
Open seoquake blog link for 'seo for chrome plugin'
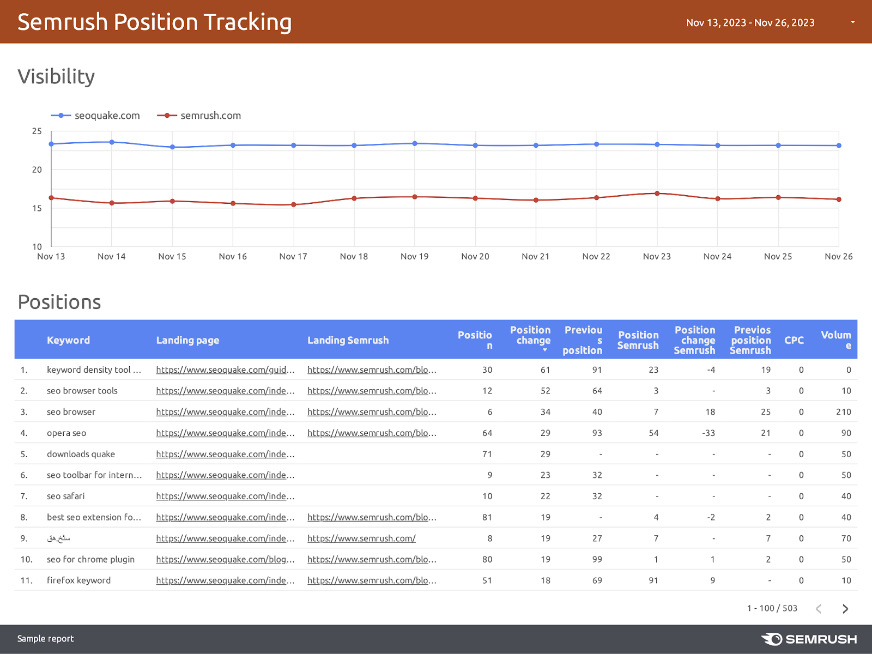pos(225,560)
